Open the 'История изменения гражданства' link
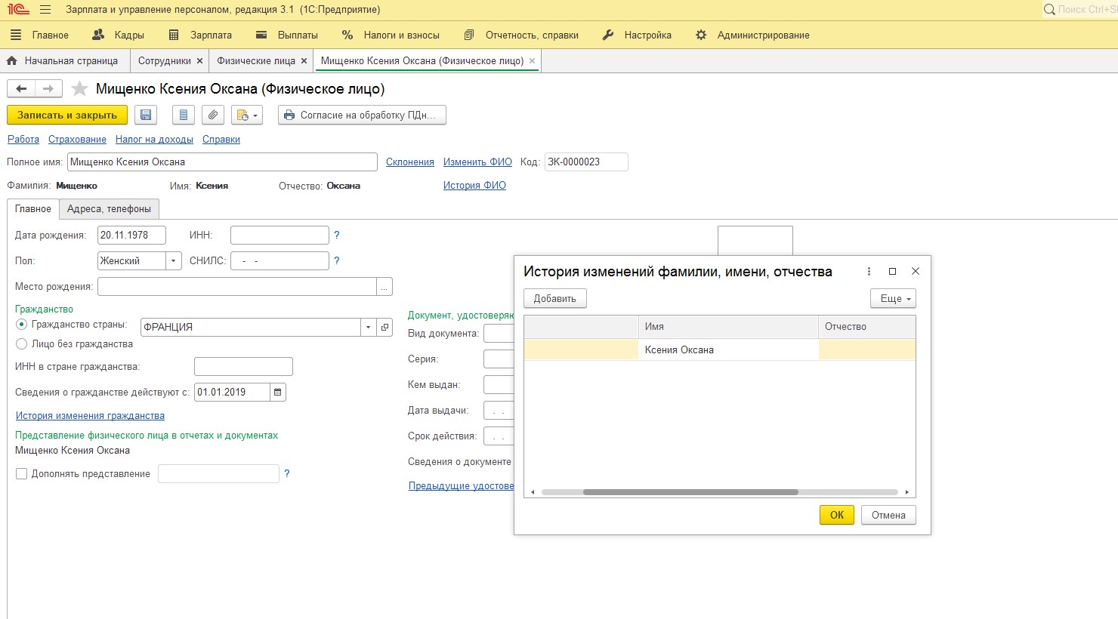The width and height of the screenshot is (1118, 619). click(90, 416)
